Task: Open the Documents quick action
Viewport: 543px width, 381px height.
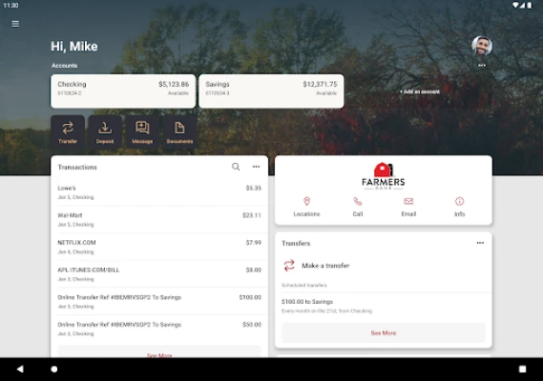Action: coord(179,132)
